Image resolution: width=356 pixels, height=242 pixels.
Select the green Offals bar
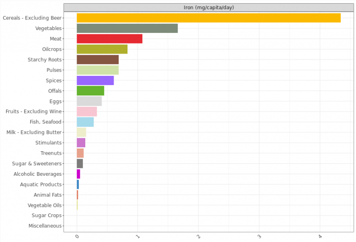coord(90,91)
